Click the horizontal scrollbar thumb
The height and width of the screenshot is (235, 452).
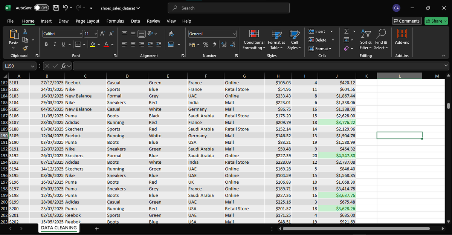(x=356, y=229)
